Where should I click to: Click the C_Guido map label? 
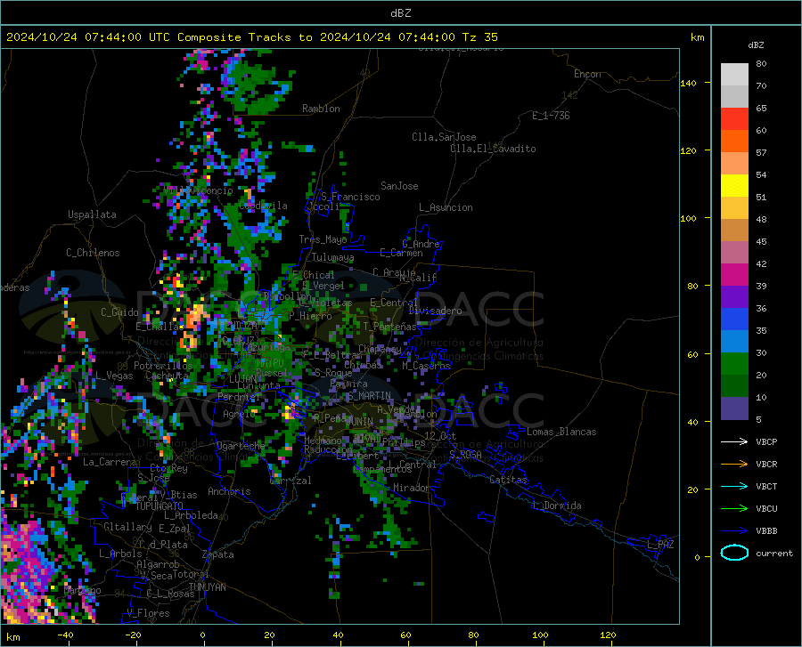(119, 312)
